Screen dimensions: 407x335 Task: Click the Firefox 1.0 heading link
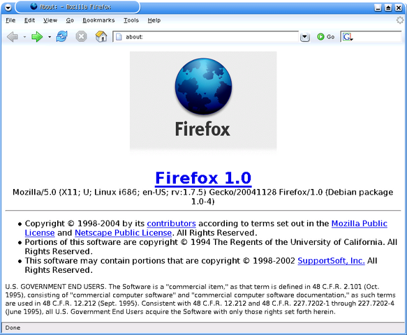click(x=203, y=178)
